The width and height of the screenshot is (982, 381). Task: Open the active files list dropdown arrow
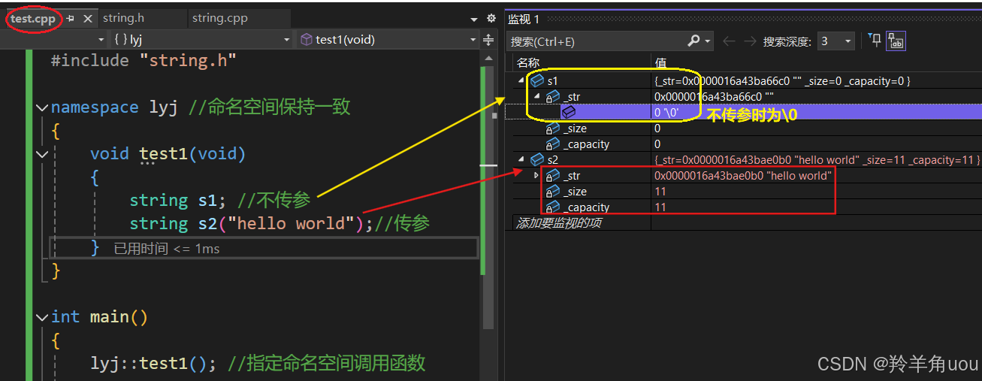[x=474, y=19]
